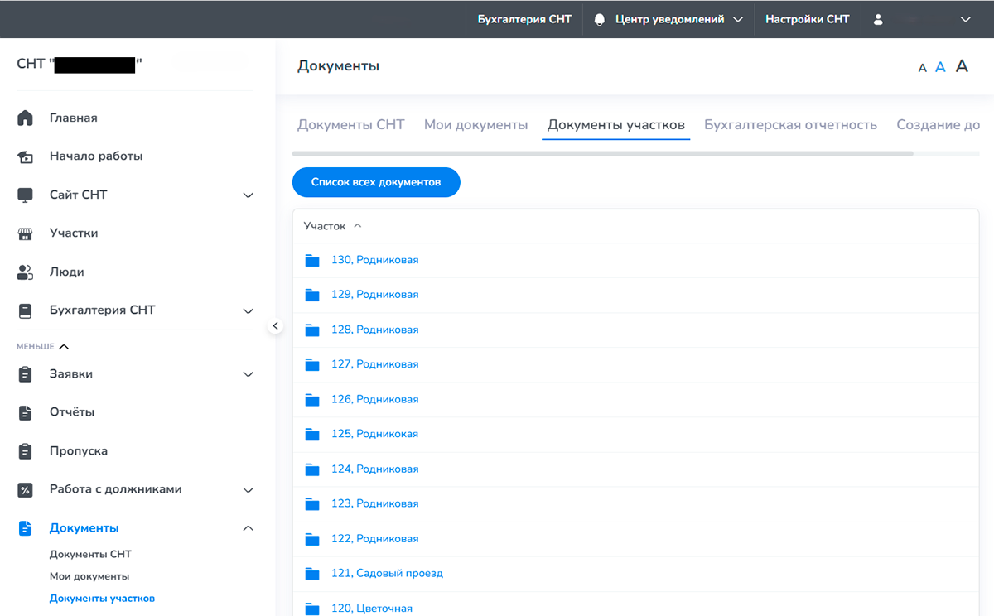
Task: Expand the Сайт СНТ submenu chevron
Action: click(x=248, y=195)
